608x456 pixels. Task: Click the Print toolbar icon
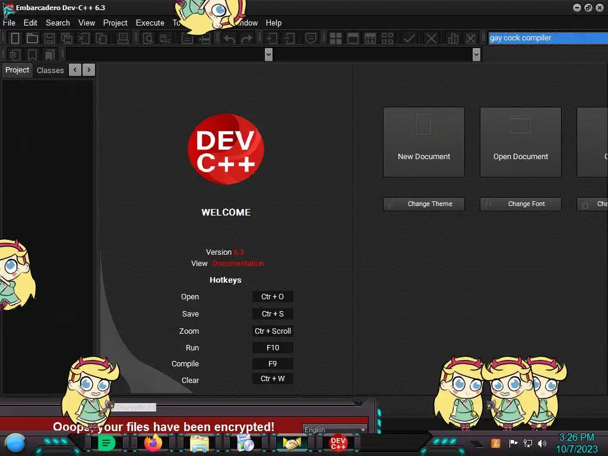click(122, 39)
